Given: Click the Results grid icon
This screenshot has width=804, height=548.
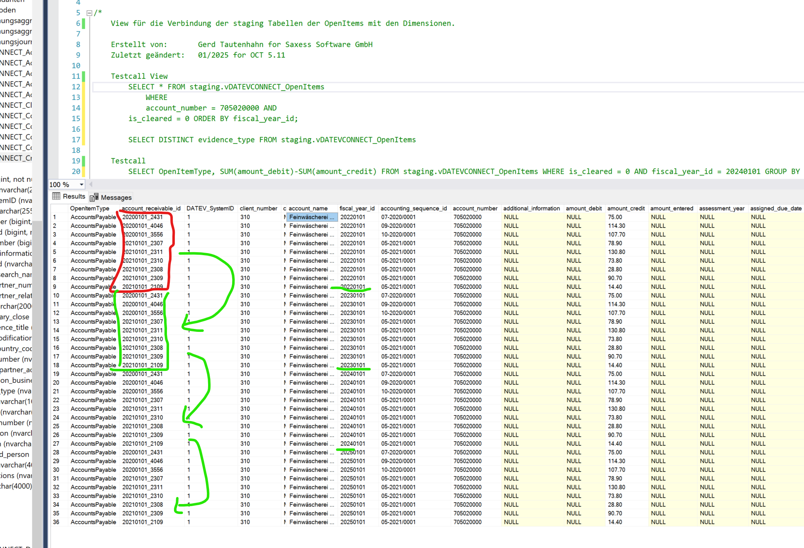Looking at the screenshot, I should [x=56, y=196].
